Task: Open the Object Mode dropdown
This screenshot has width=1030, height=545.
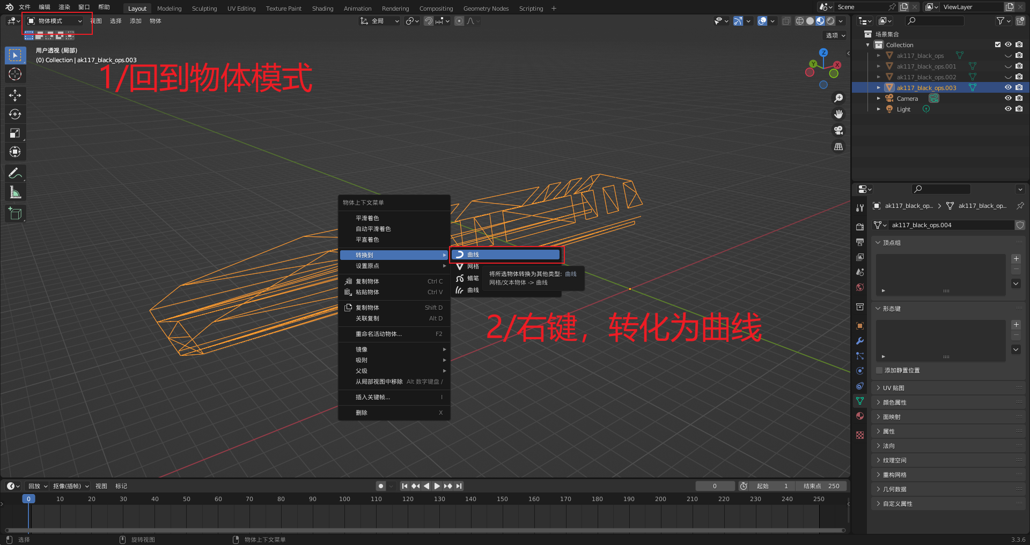Action: [x=55, y=21]
